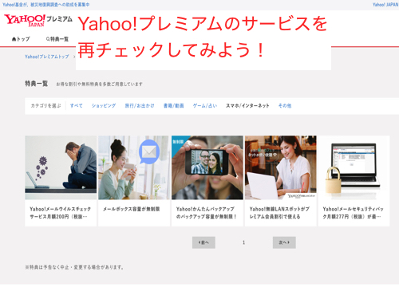The width and height of the screenshot is (399, 287).
Task: Click the Yahoo! JAPAN プレミアム logo
Action: coord(38,20)
